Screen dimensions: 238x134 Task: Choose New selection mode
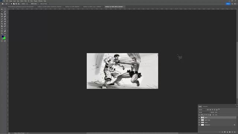pos(12,4)
